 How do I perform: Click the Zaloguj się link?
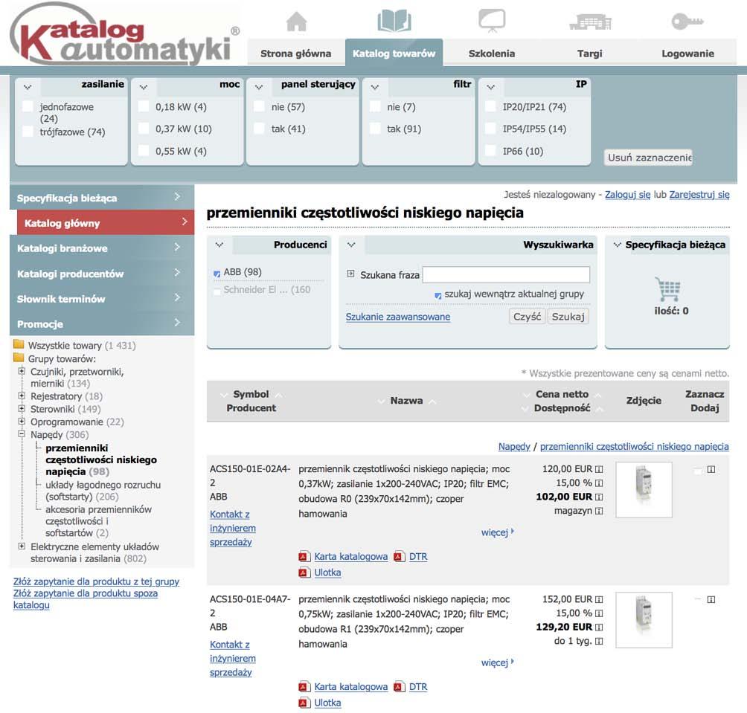(627, 195)
